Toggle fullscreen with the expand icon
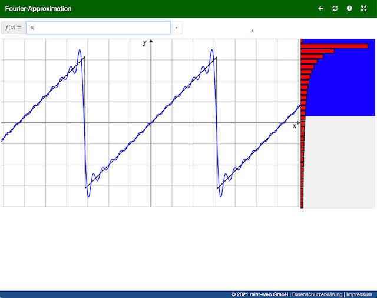This screenshot has height=298, width=377. click(x=364, y=9)
